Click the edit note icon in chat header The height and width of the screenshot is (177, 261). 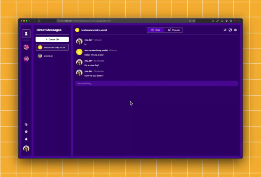(x=230, y=30)
